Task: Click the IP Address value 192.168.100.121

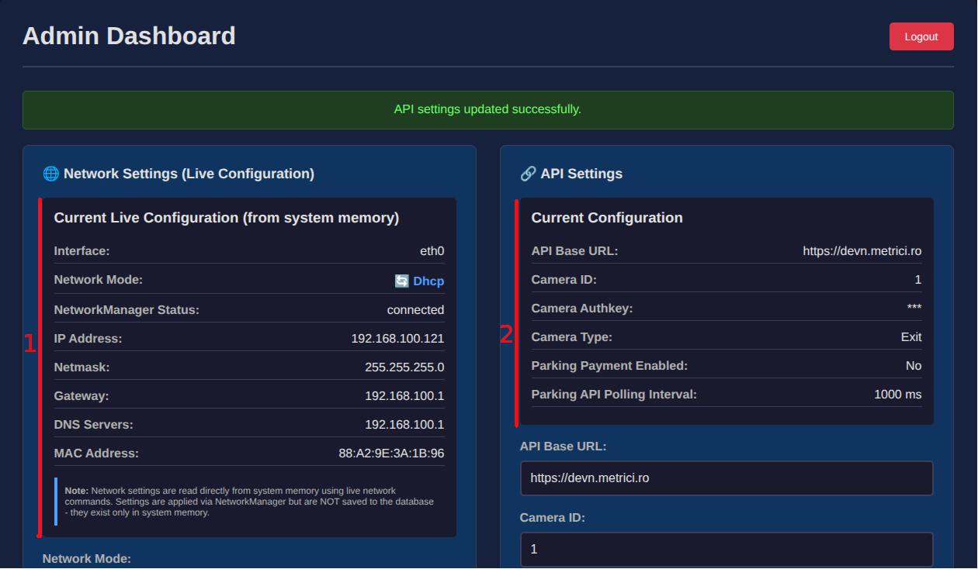Action: click(397, 339)
